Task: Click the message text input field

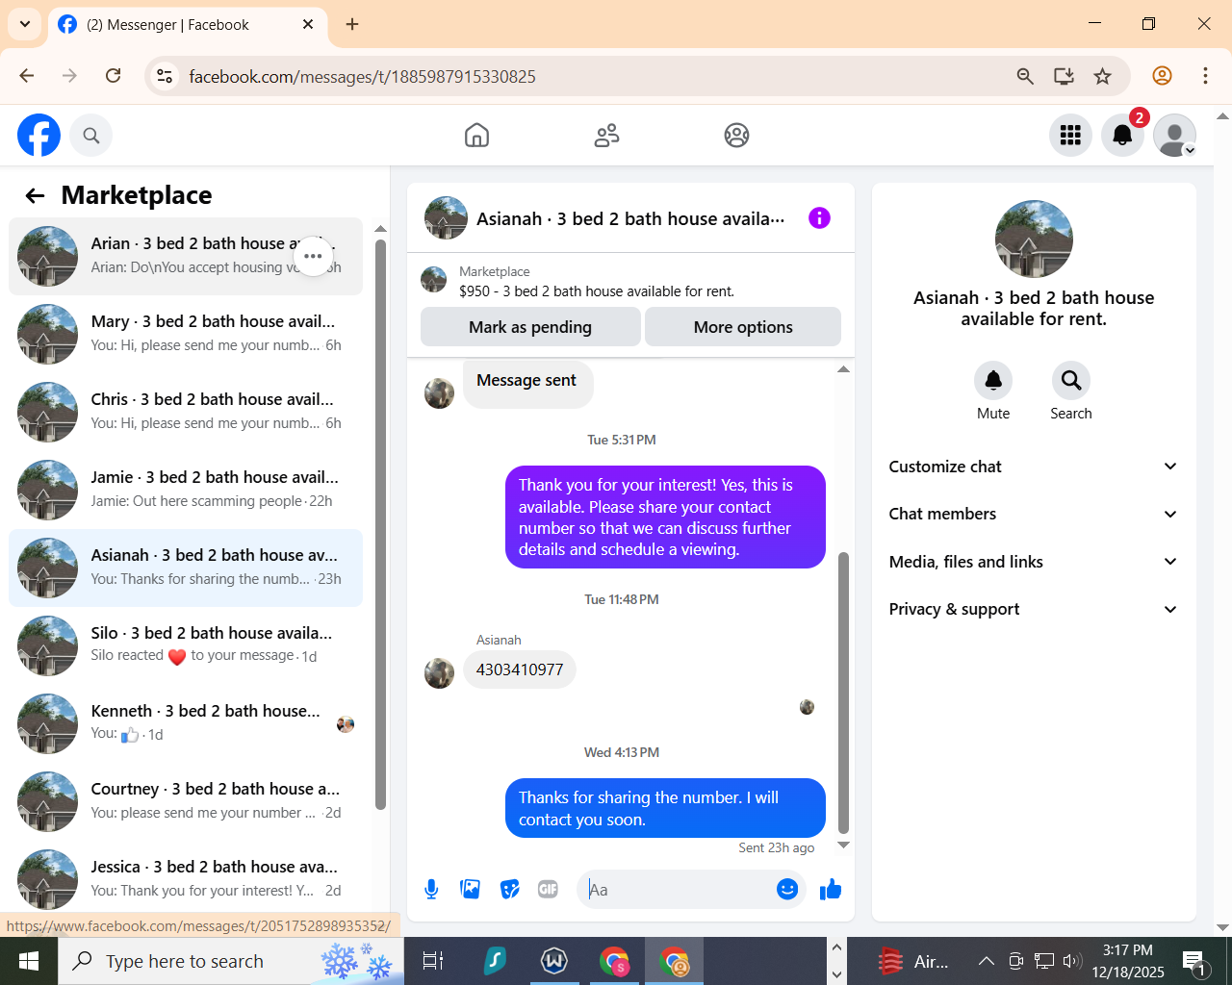Action: tap(678, 890)
